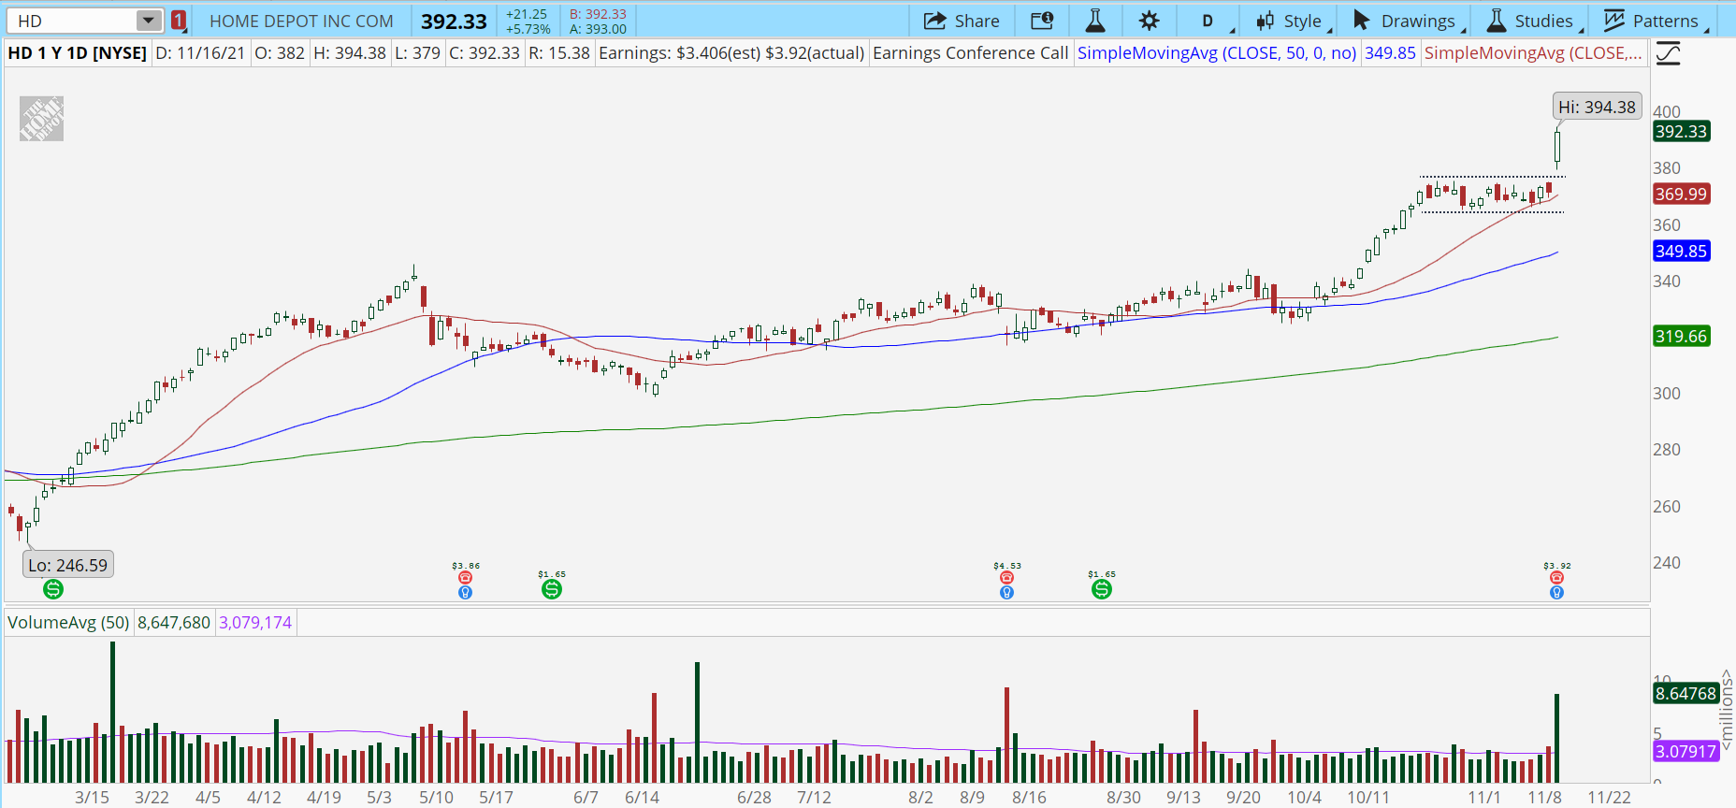Click the blue 349.85 value in header
The height and width of the screenshot is (808, 1736).
(1390, 53)
